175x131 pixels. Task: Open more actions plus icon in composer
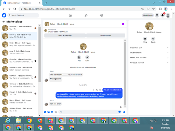[45, 112]
